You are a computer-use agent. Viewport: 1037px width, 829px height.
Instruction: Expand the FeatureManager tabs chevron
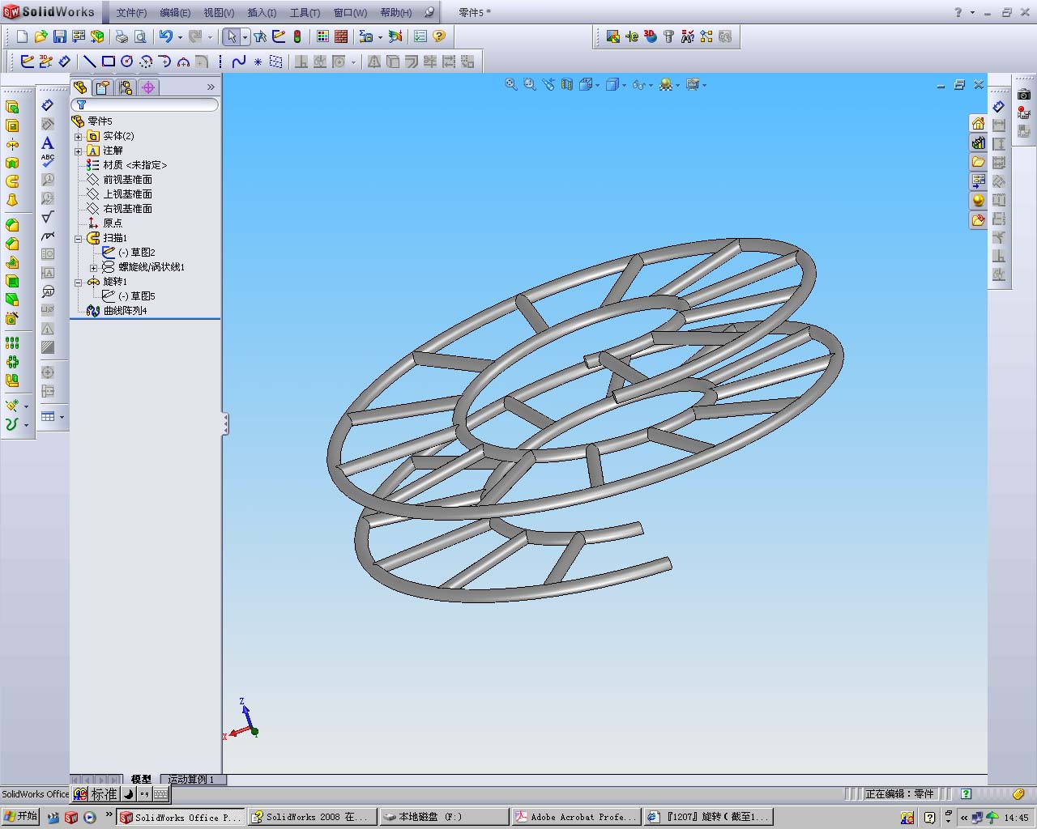(211, 87)
